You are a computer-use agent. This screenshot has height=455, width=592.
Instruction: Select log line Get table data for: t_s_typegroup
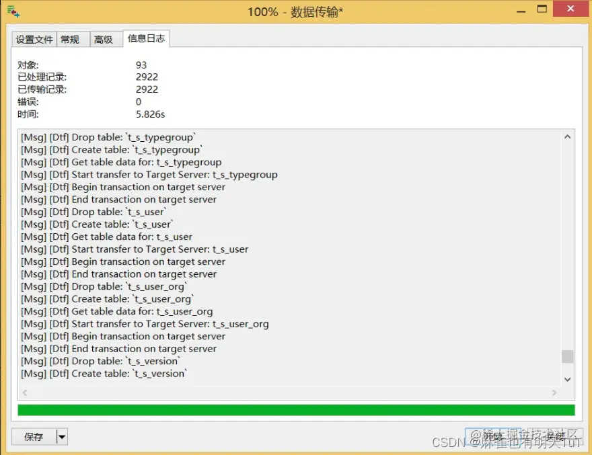click(121, 162)
